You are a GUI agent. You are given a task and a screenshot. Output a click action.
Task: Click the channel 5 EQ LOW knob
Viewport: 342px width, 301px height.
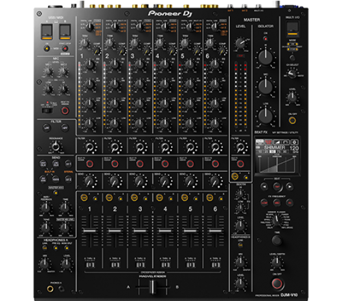pos(190,123)
